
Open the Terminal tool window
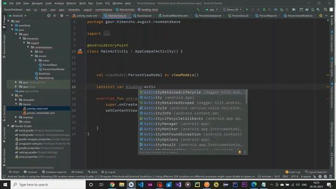tap(30, 172)
